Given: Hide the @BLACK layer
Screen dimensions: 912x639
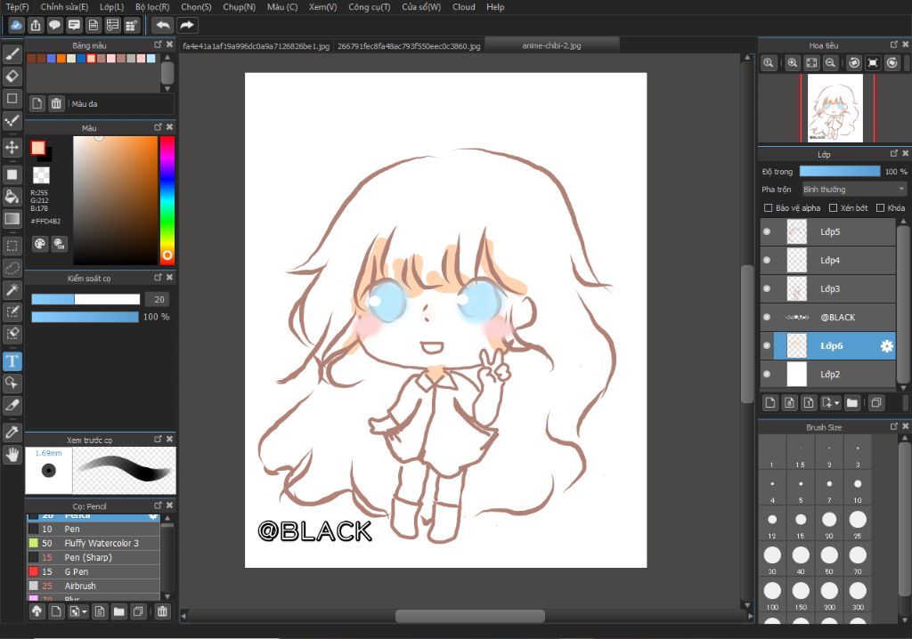Looking at the screenshot, I should pyautogui.click(x=767, y=317).
